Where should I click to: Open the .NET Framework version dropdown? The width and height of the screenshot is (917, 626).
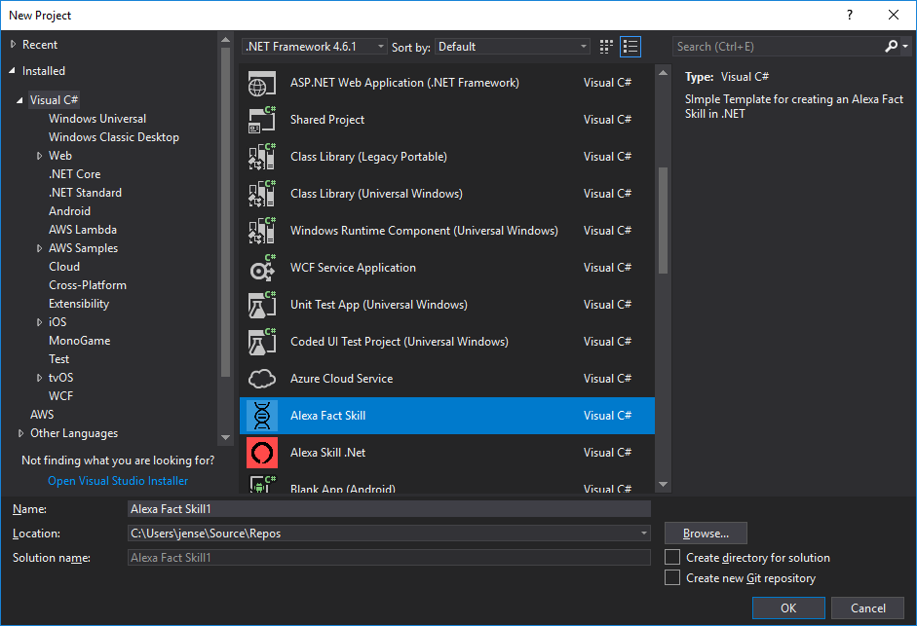314,47
